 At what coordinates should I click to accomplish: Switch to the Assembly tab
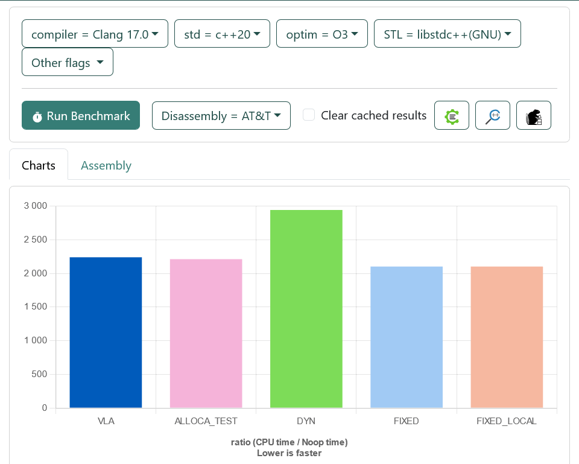click(x=106, y=165)
